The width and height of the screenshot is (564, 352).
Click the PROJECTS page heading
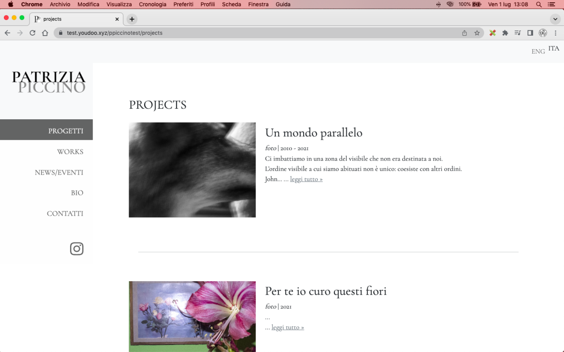(x=158, y=105)
